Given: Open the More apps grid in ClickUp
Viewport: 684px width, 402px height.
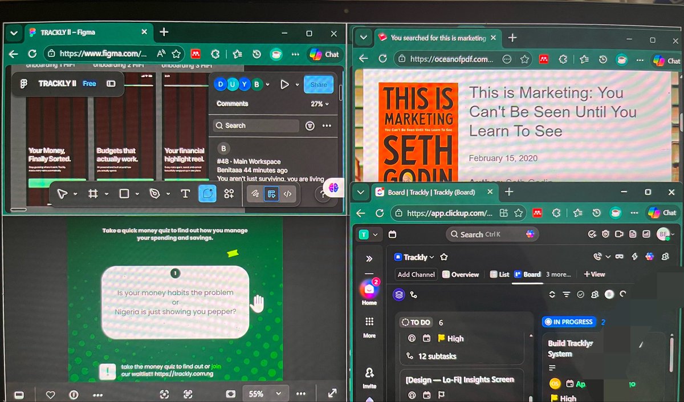Looking at the screenshot, I should pos(369,322).
